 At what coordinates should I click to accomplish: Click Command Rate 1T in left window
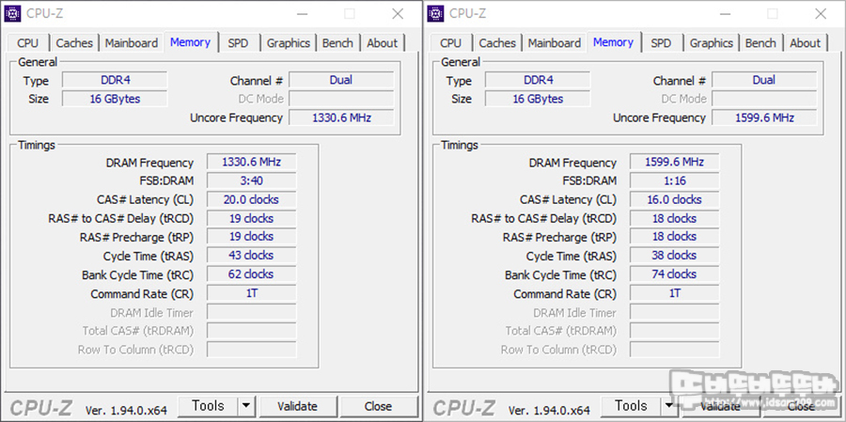click(251, 293)
